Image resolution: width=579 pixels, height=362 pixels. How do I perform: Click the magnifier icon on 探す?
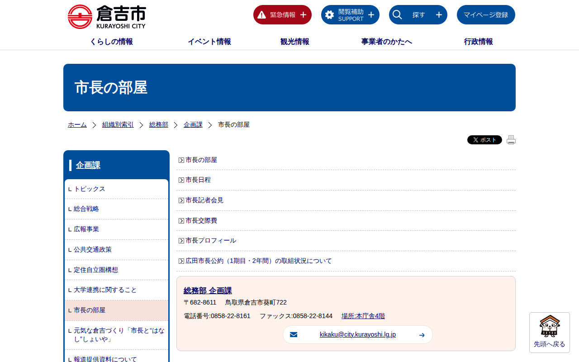click(397, 15)
